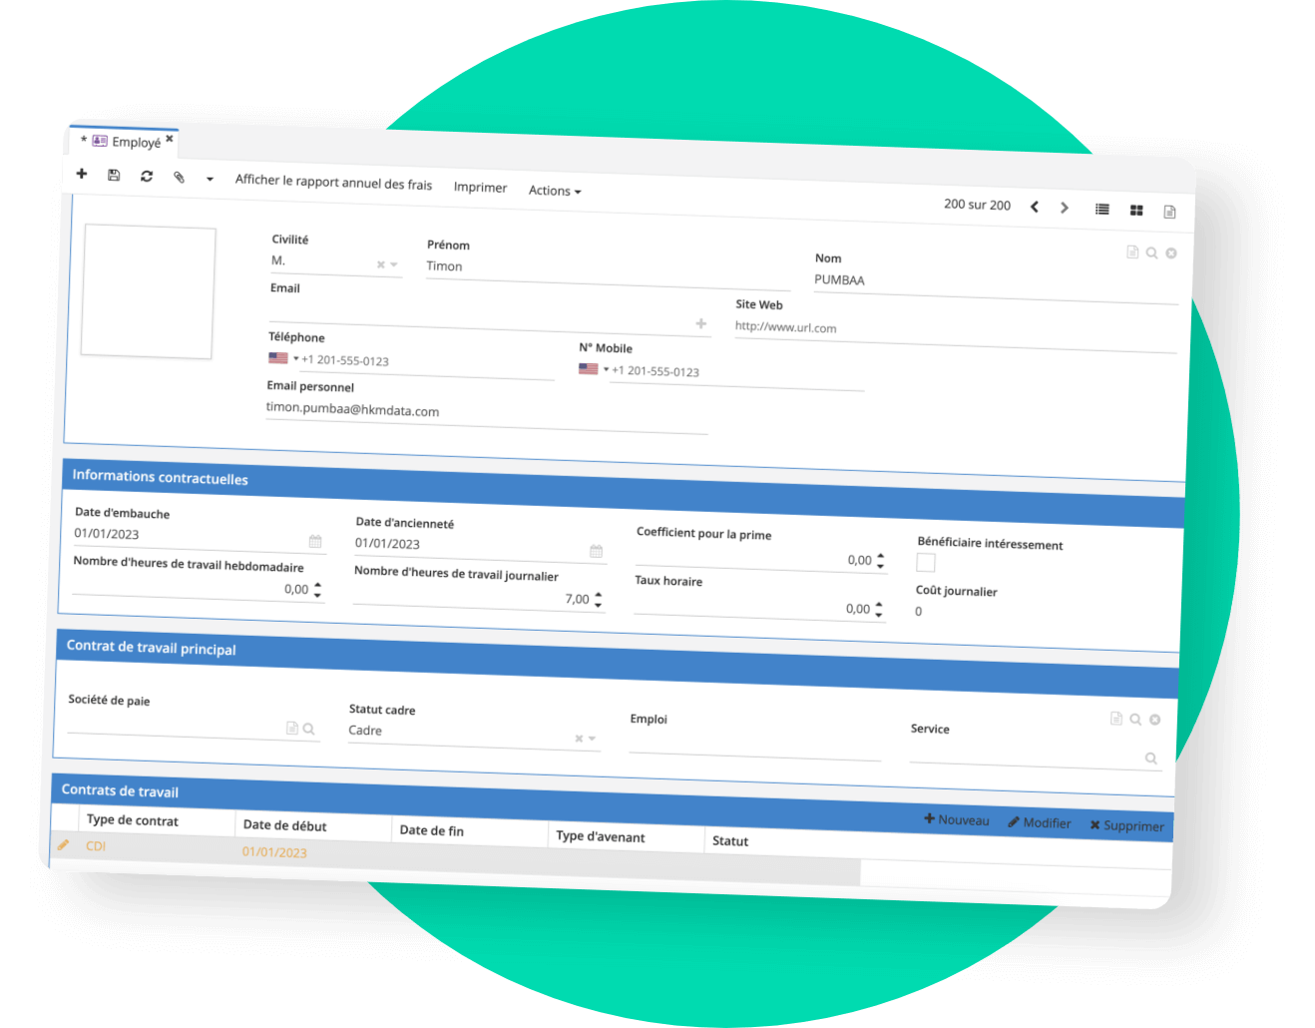
Task: Search Société de paie with magnifier
Action: click(309, 729)
